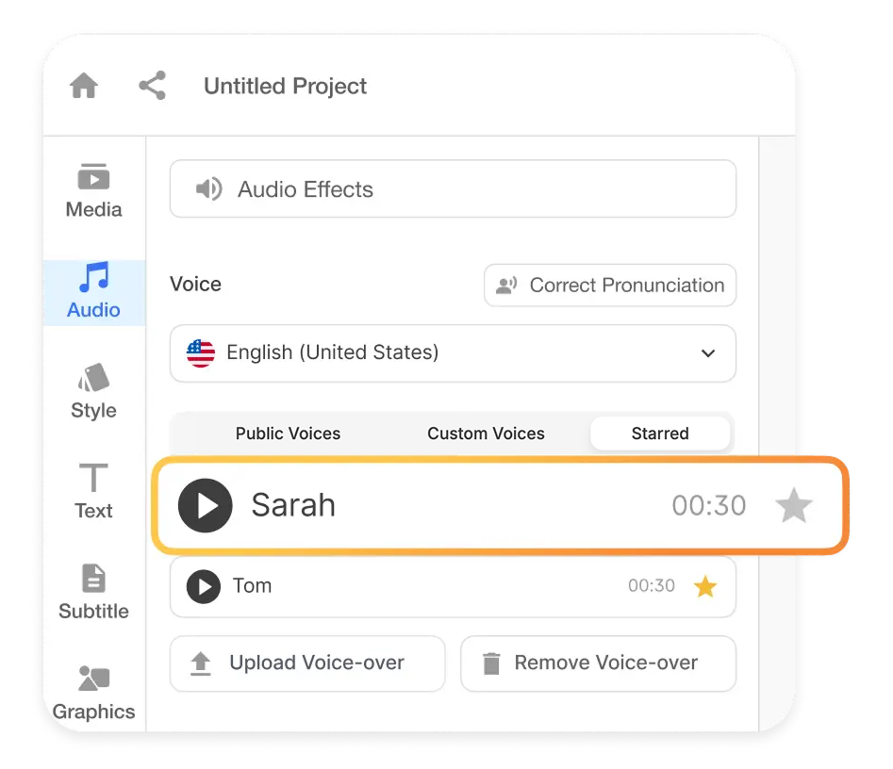Switch to the Custom Voices tab
Screen dimensions: 893x769
tap(486, 434)
